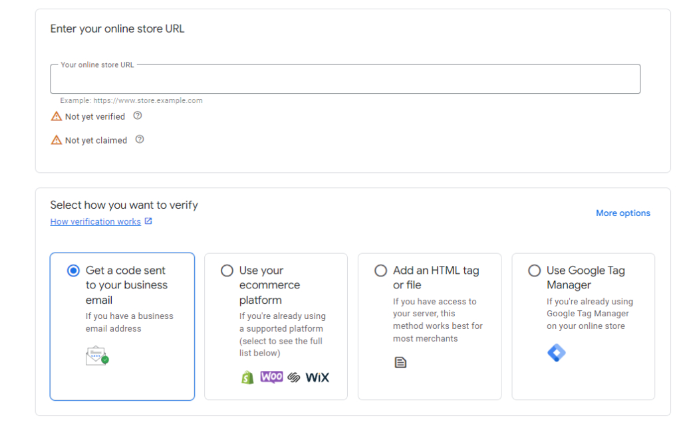Image resolution: width=681 pixels, height=424 pixels.
Task: Select the Use Google Tag Manager option
Action: [x=534, y=270]
